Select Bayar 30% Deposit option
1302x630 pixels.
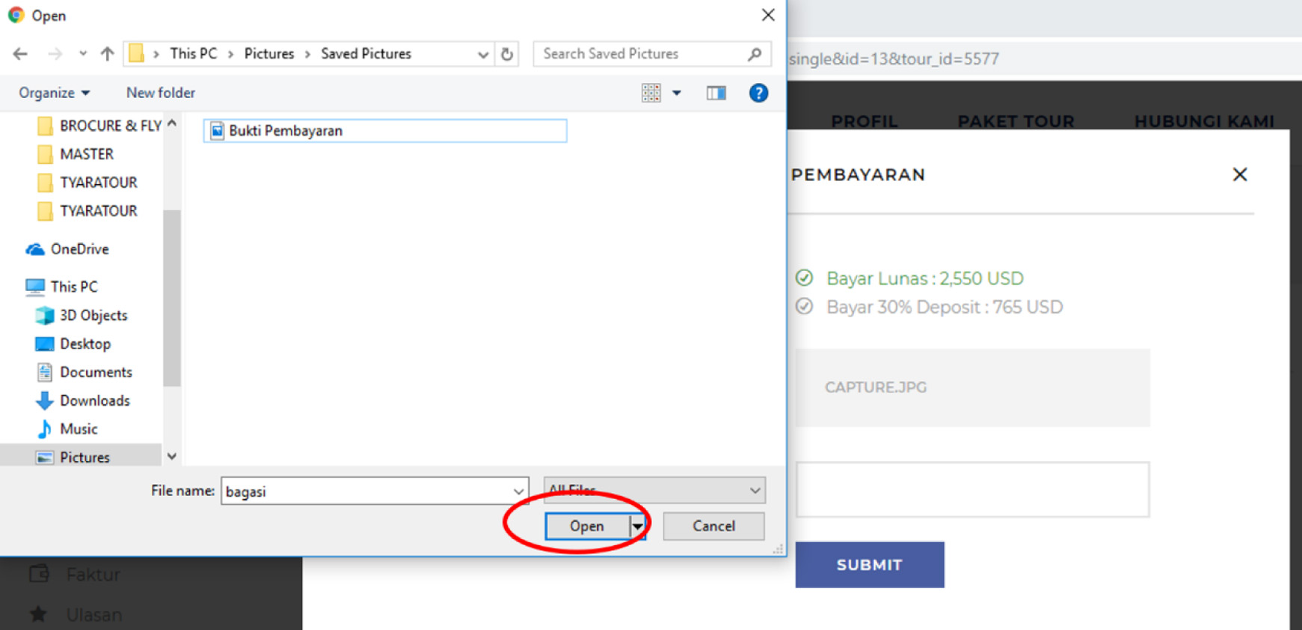pyautogui.click(x=804, y=307)
